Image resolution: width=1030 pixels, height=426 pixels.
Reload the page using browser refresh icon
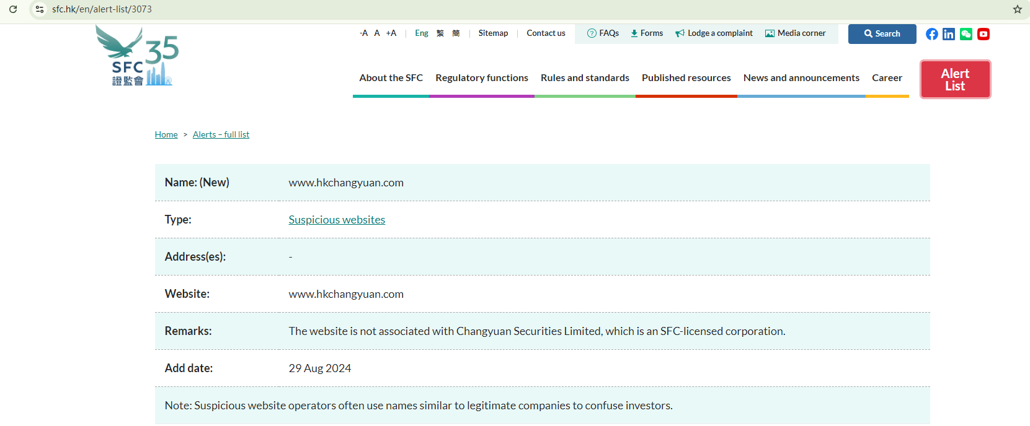click(x=13, y=9)
